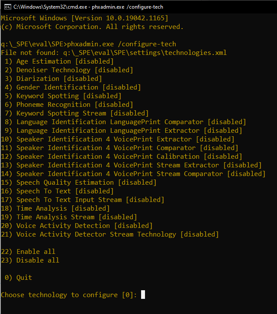Click Language Identification LanguagePrint Comparator text
This screenshot has width=277, height=314.
tap(110, 122)
